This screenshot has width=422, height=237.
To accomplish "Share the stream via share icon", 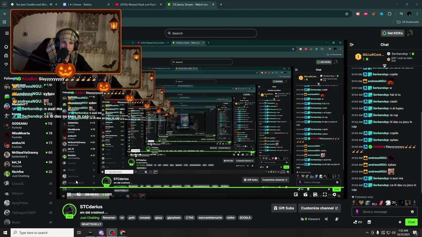I will pyautogui.click(x=326, y=219).
